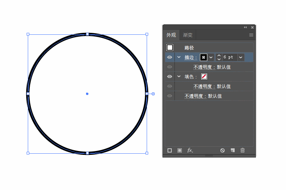The height and width of the screenshot is (190, 286).
Task: Close the Appearance panel
Action: [252, 27]
